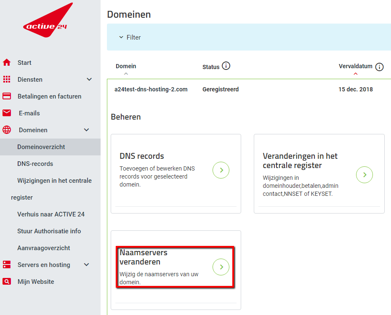Click the Status column header
Screen dimensions: 391x315
point(211,67)
